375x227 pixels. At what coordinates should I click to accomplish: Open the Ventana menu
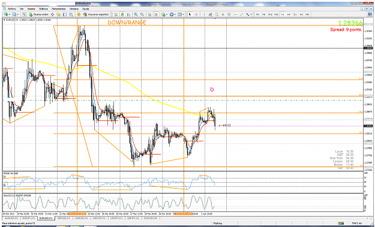pyautogui.click(x=74, y=8)
